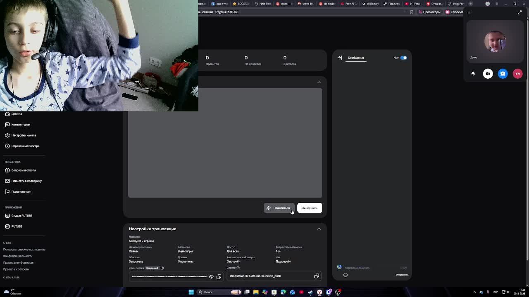Collapse the Настройки трансляции section

pyautogui.click(x=319, y=229)
